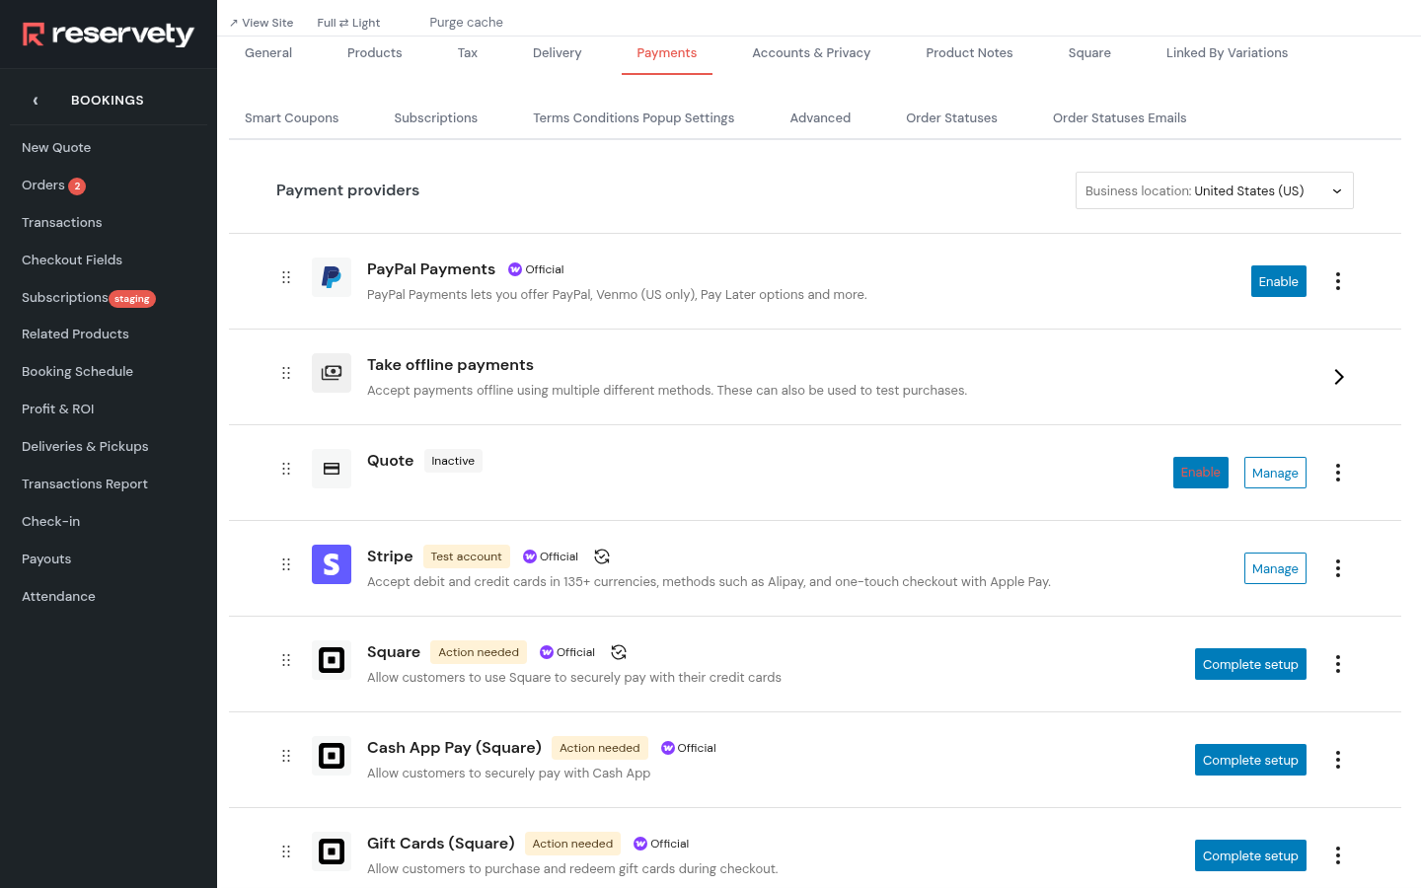Screen dimensions: 1421x888
Task: Open the Order Statuses sub-tab
Action: point(951,118)
